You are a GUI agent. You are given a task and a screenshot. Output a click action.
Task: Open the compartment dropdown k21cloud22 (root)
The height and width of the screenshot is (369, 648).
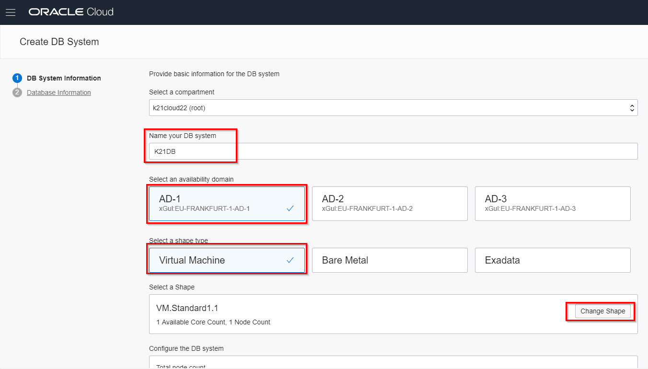393,108
